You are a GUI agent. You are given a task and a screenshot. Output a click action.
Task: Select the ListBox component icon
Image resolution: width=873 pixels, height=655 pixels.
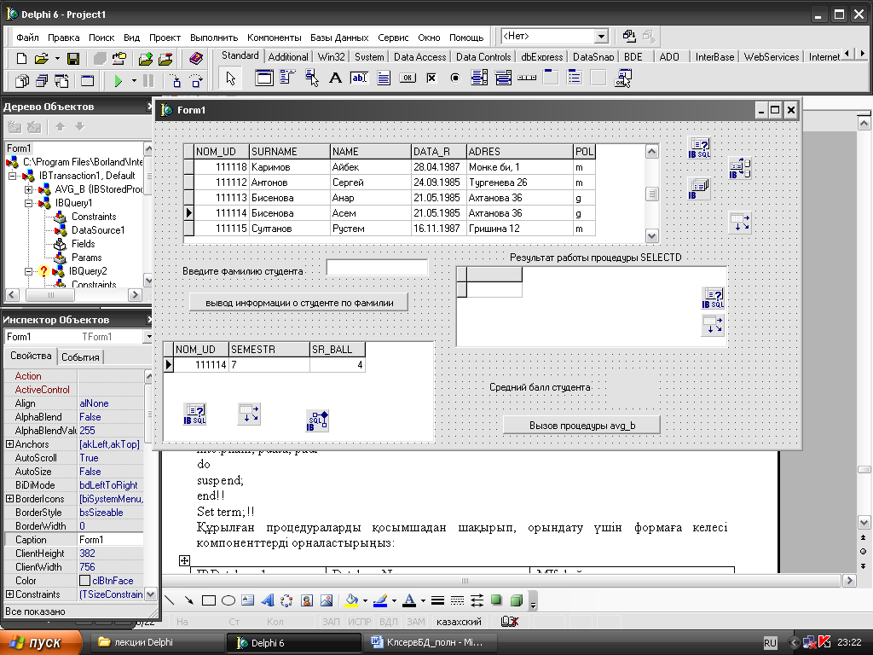479,78
